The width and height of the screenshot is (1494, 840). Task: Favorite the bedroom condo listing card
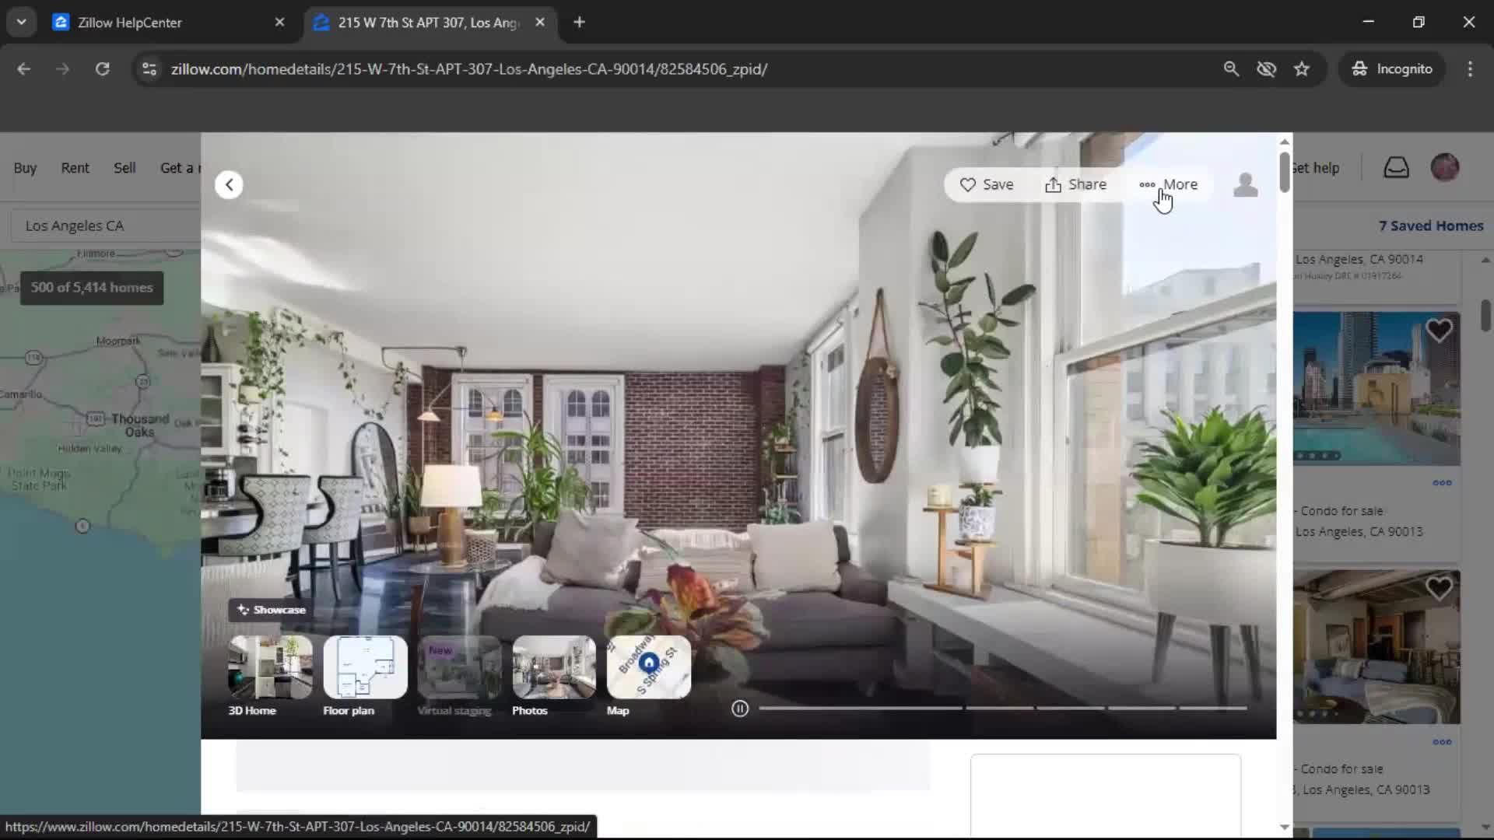pos(1439,587)
